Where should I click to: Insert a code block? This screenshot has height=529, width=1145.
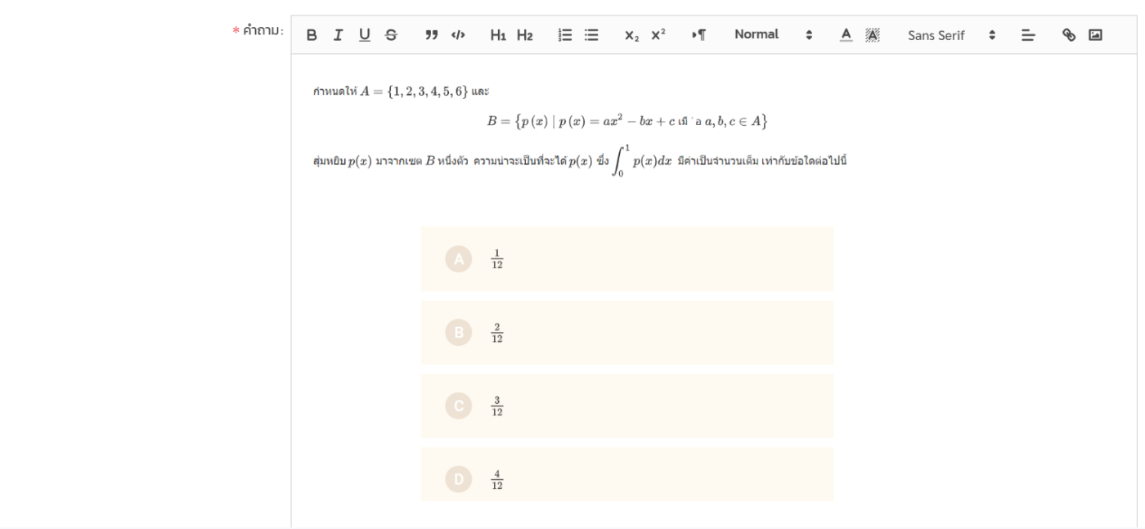click(x=458, y=35)
